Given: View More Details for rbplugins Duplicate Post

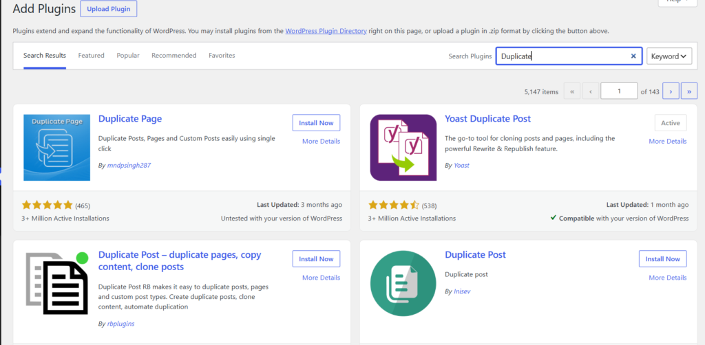Looking at the screenshot, I should pyautogui.click(x=321, y=278).
